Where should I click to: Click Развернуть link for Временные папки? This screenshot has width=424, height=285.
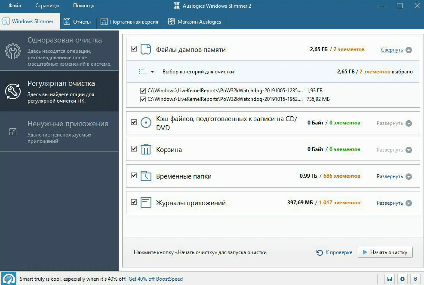(x=390, y=176)
